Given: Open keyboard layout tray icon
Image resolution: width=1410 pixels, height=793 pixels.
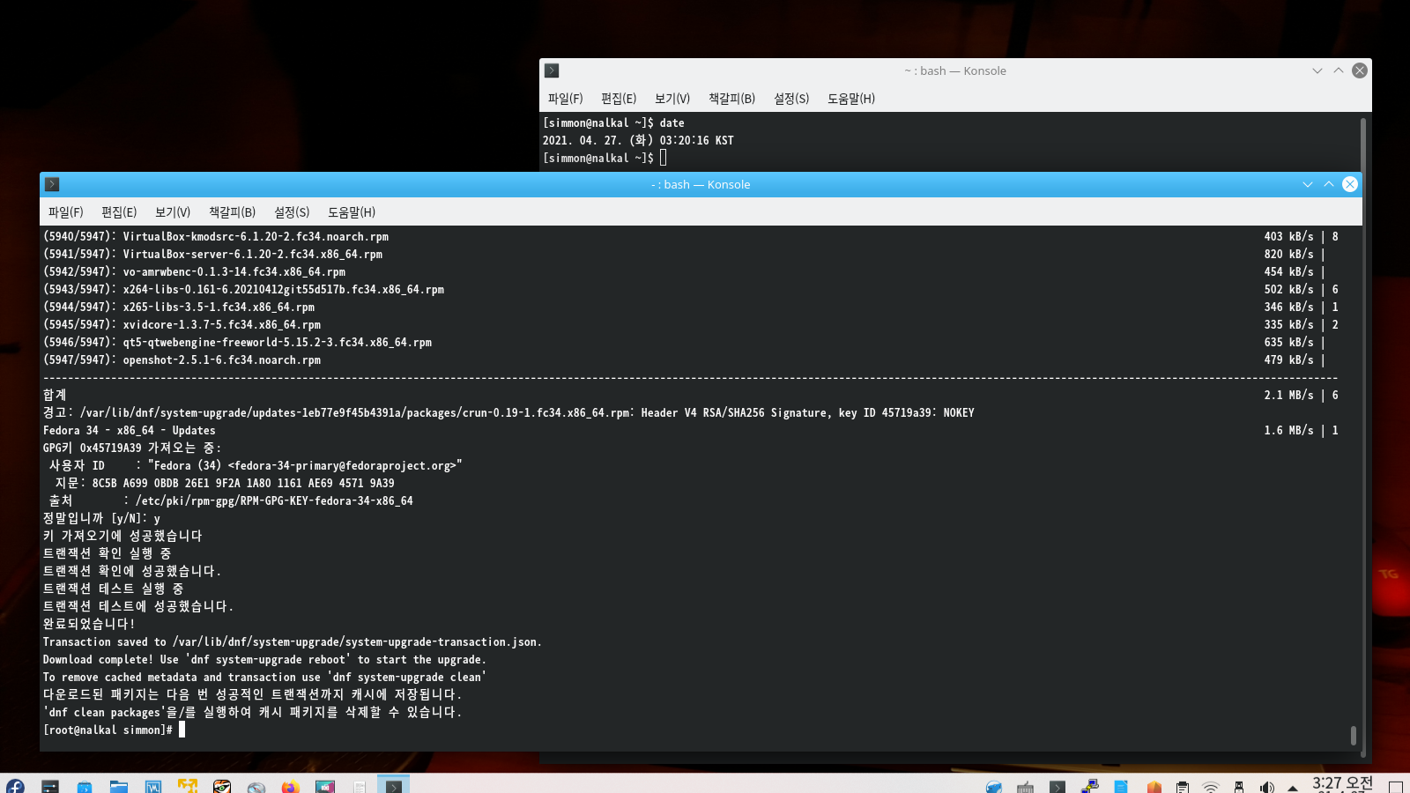Looking at the screenshot, I should click(x=1026, y=786).
